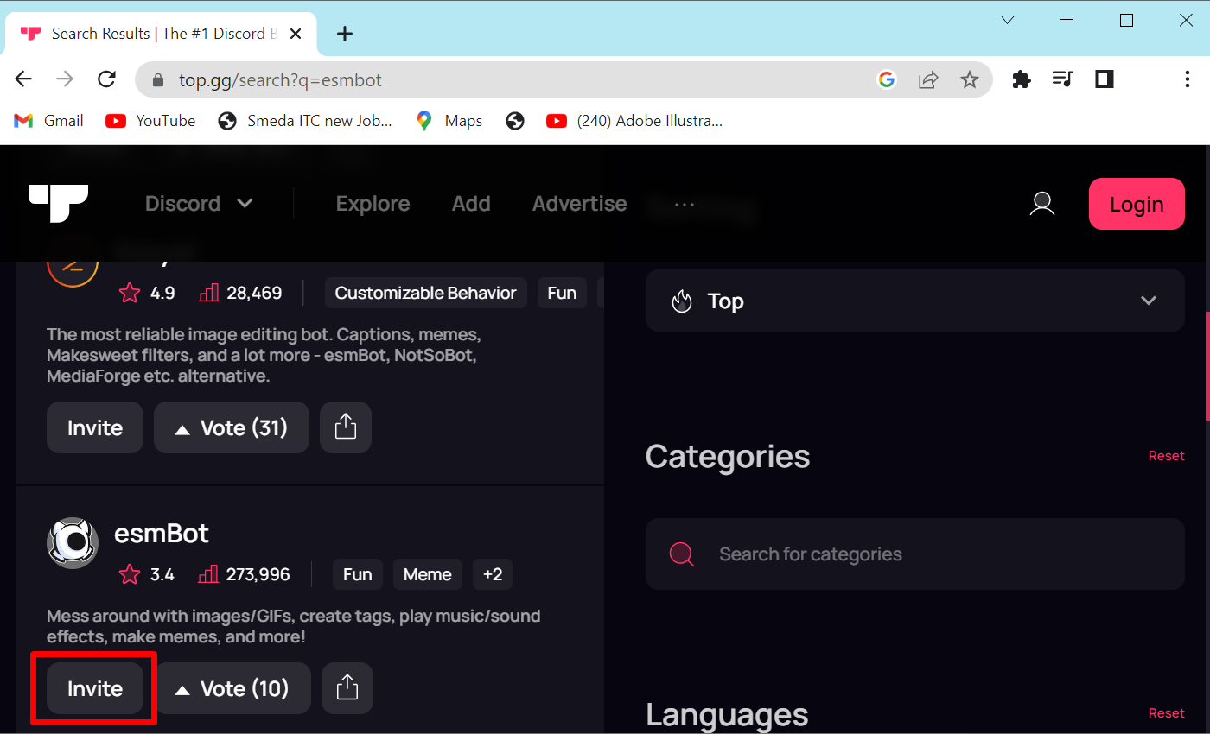
Task: Click the tab search chevron in the title bar
Action: pos(1008,21)
